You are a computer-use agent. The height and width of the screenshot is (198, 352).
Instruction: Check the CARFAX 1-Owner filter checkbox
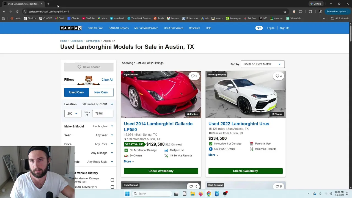(112, 187)
